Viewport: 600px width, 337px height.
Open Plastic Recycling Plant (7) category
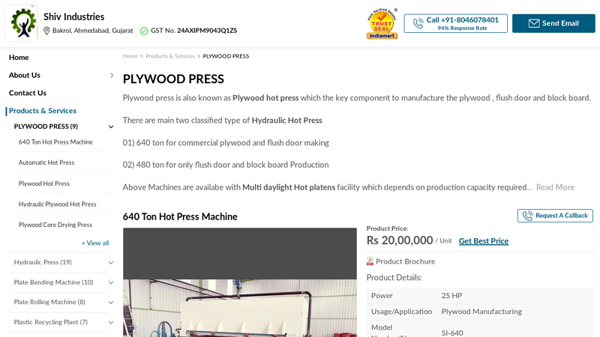[x=50, y=322]
